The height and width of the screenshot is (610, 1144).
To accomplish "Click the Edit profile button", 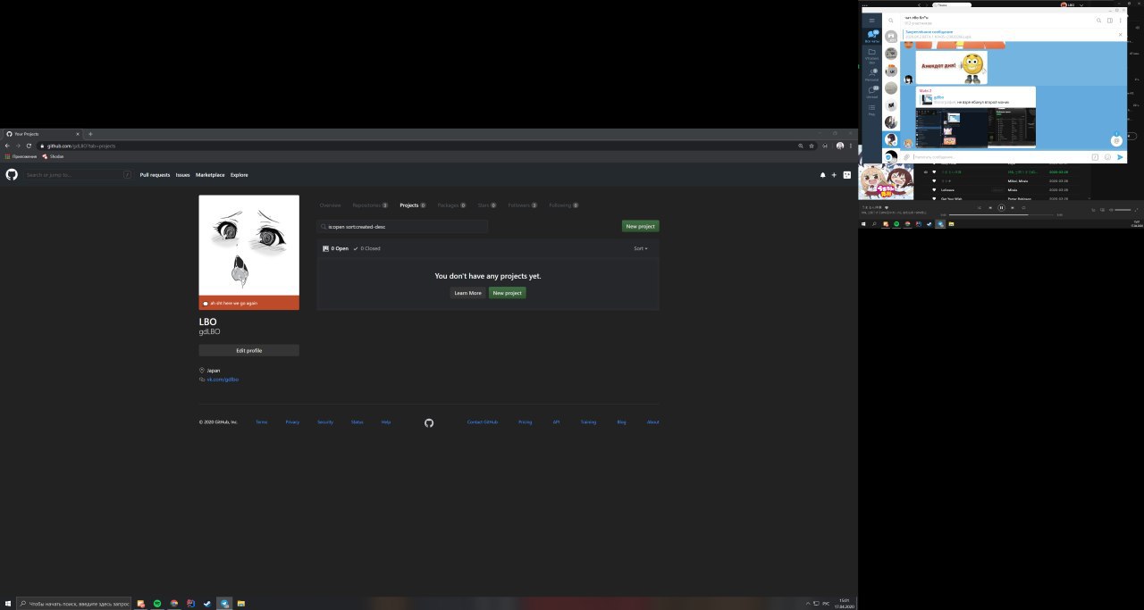I will tap(248, 351).
